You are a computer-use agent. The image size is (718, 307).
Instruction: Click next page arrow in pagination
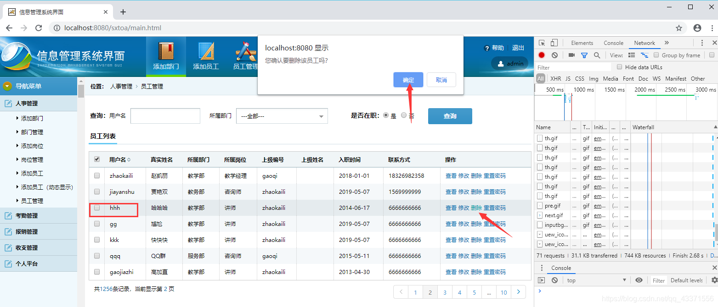pyautogui.click(x=519, y=292)
